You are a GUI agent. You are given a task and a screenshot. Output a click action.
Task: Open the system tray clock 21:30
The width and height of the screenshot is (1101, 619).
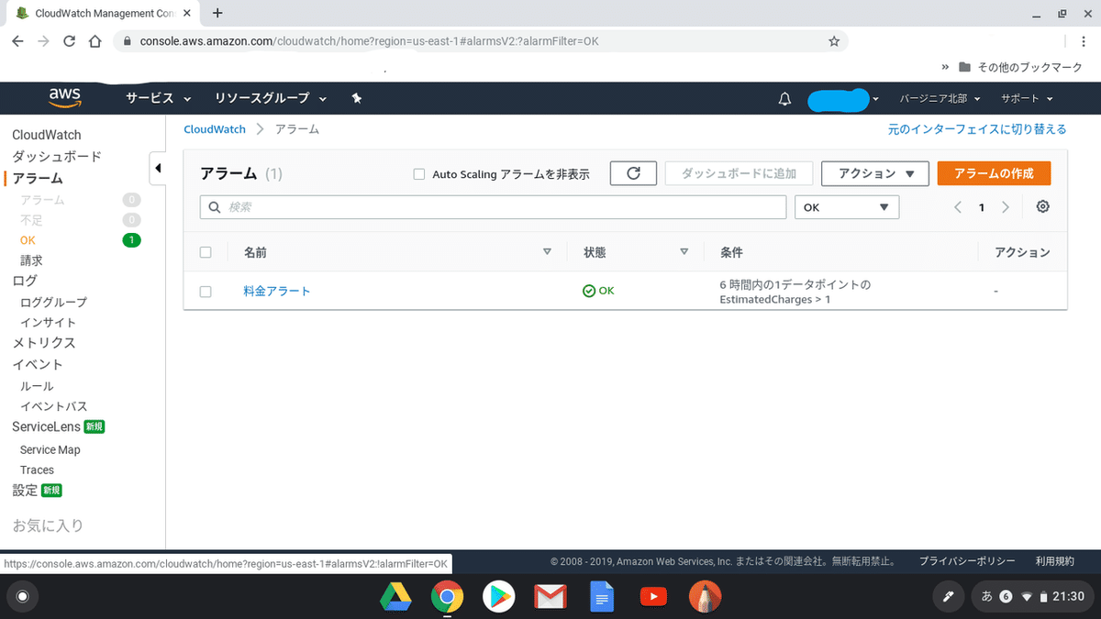(x=1069, y=597)
